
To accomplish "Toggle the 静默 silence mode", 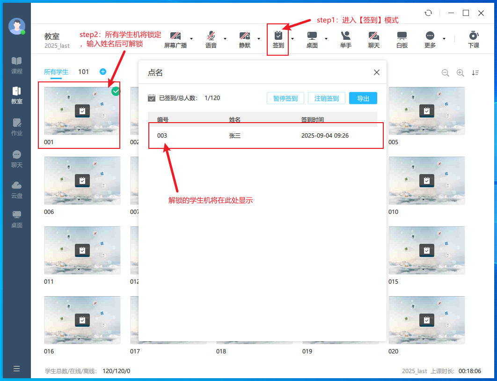I will click(244, 39).
